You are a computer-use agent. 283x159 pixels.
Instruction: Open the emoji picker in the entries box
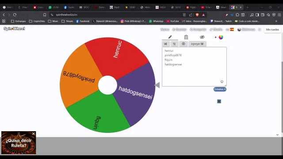click(222, 82)
